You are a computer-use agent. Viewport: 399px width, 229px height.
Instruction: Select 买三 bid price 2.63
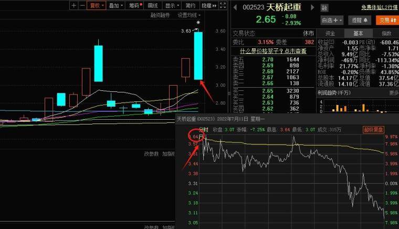(268, 102)
